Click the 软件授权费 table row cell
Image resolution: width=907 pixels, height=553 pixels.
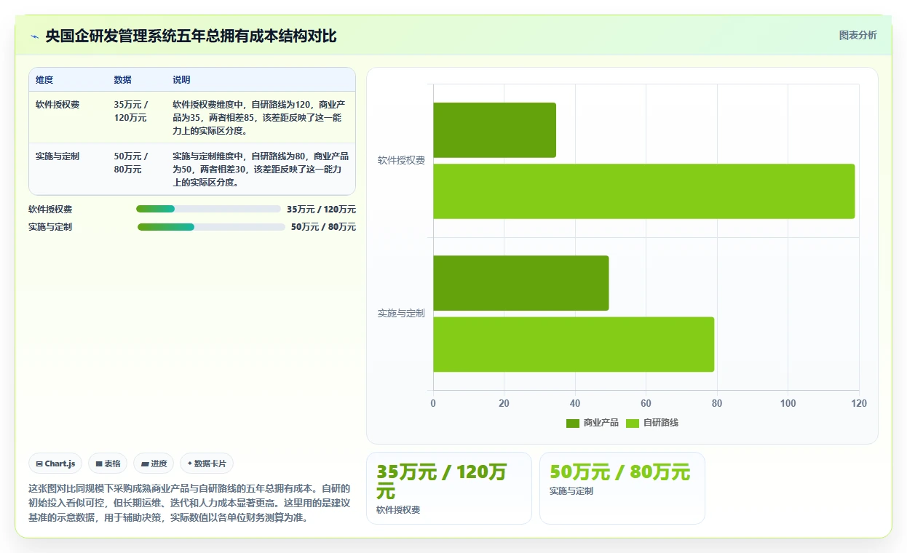click(58, 105)
